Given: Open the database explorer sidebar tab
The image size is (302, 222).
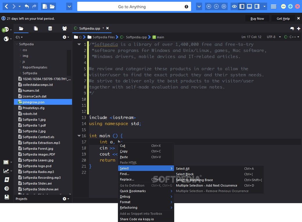Looking at the screenshot, I should click(50, 29).
